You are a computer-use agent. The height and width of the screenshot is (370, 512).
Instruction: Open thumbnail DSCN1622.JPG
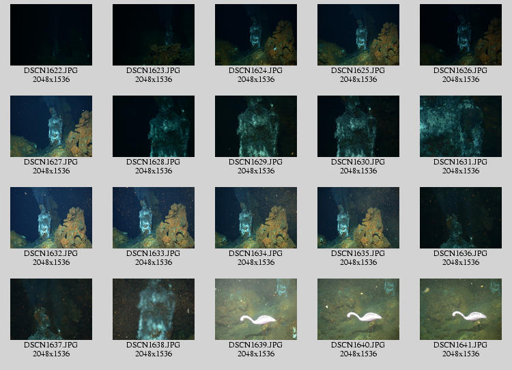[x=51, y=35]
